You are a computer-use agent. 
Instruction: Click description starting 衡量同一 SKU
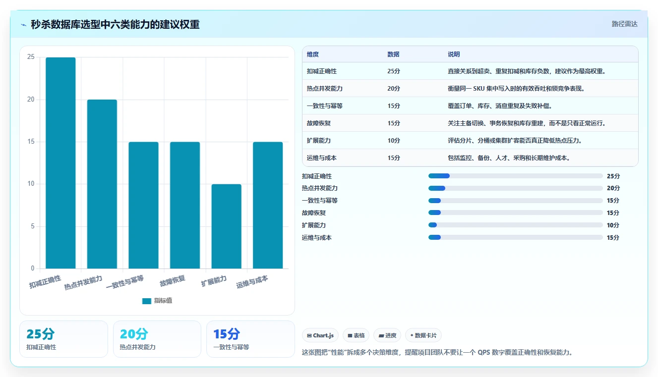click(x=518, y=89)
